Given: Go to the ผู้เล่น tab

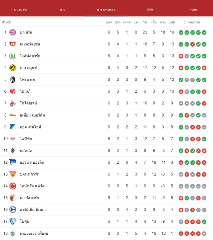Looking at the screenshot, I should (193, 9).
